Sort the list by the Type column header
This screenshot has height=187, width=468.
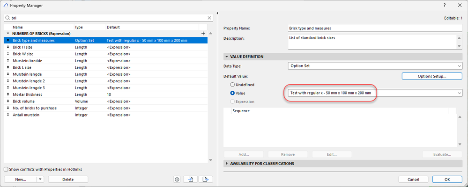click(89, 27)
